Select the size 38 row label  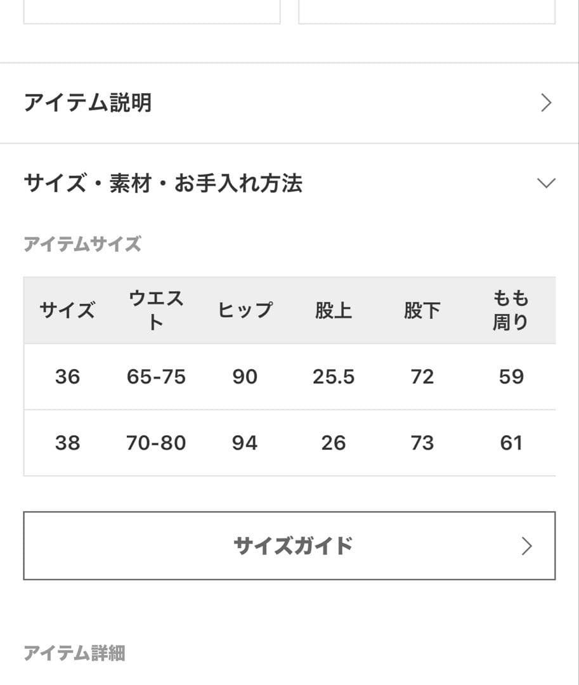tap(67, 443)
